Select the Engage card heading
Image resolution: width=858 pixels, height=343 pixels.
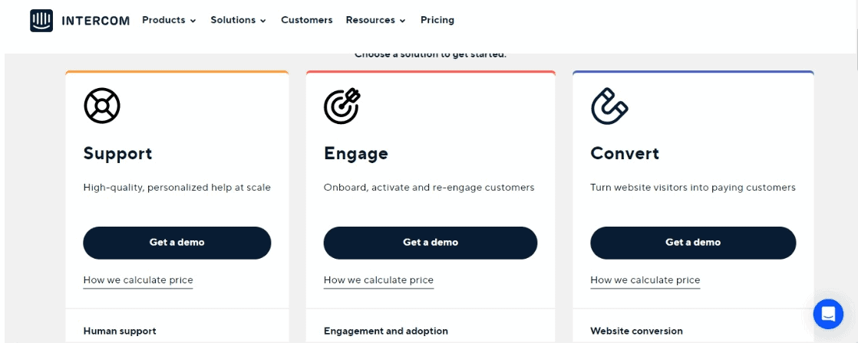coord(355,154)
